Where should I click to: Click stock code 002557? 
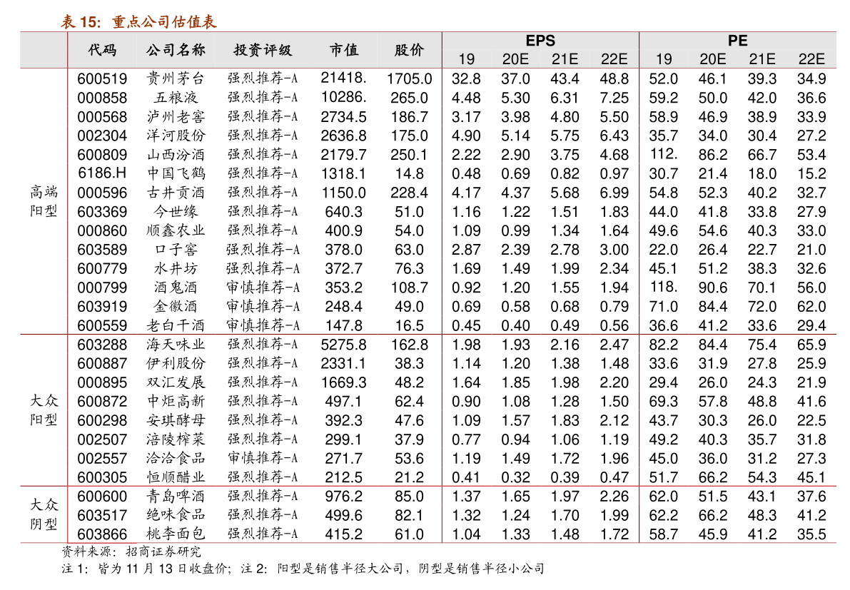pos(103,458)
